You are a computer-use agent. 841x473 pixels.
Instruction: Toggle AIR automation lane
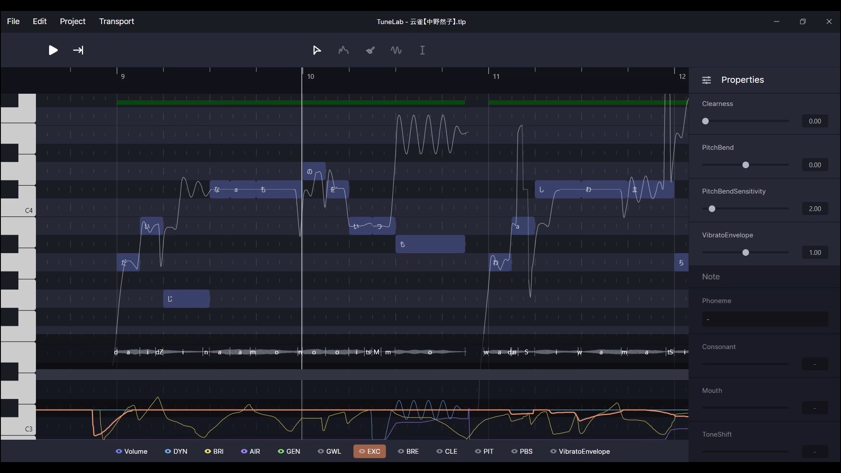point(251,452)
